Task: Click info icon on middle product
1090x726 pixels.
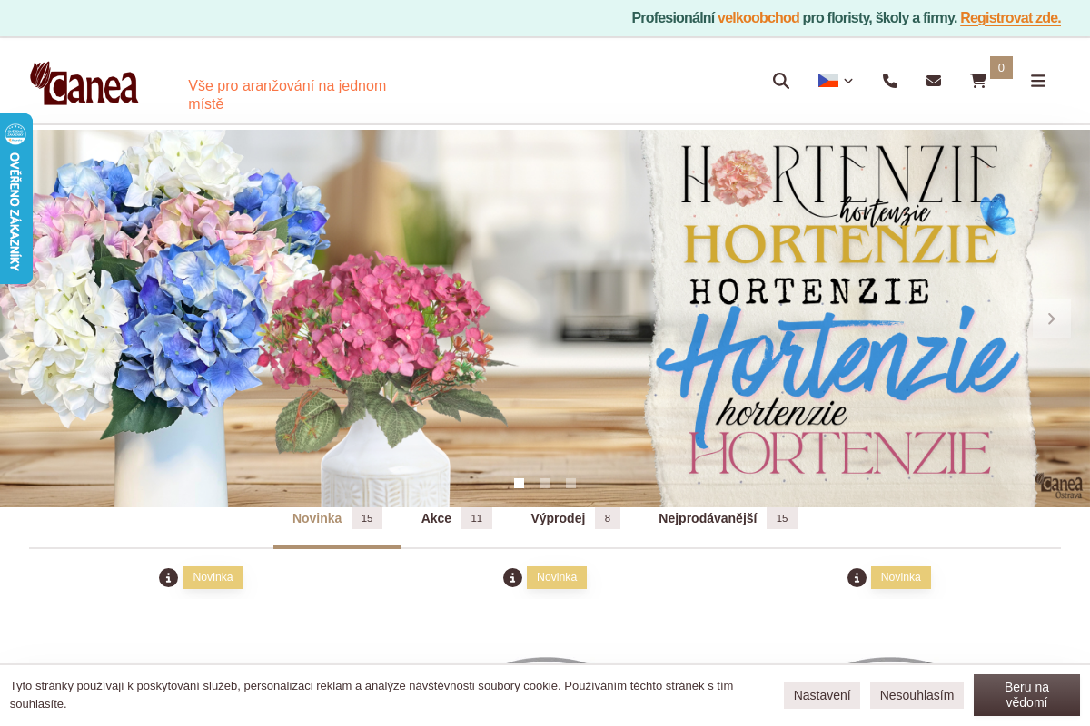Action: pyautogui.click(x=512, y=577)
